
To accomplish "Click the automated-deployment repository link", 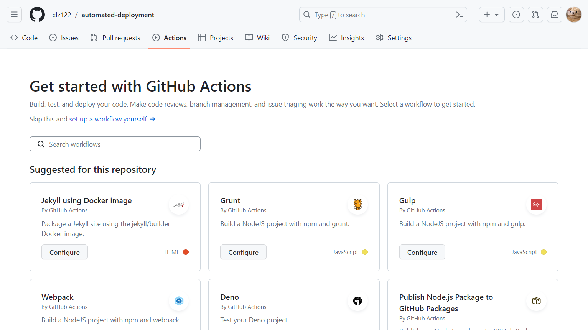I will 118,15.
